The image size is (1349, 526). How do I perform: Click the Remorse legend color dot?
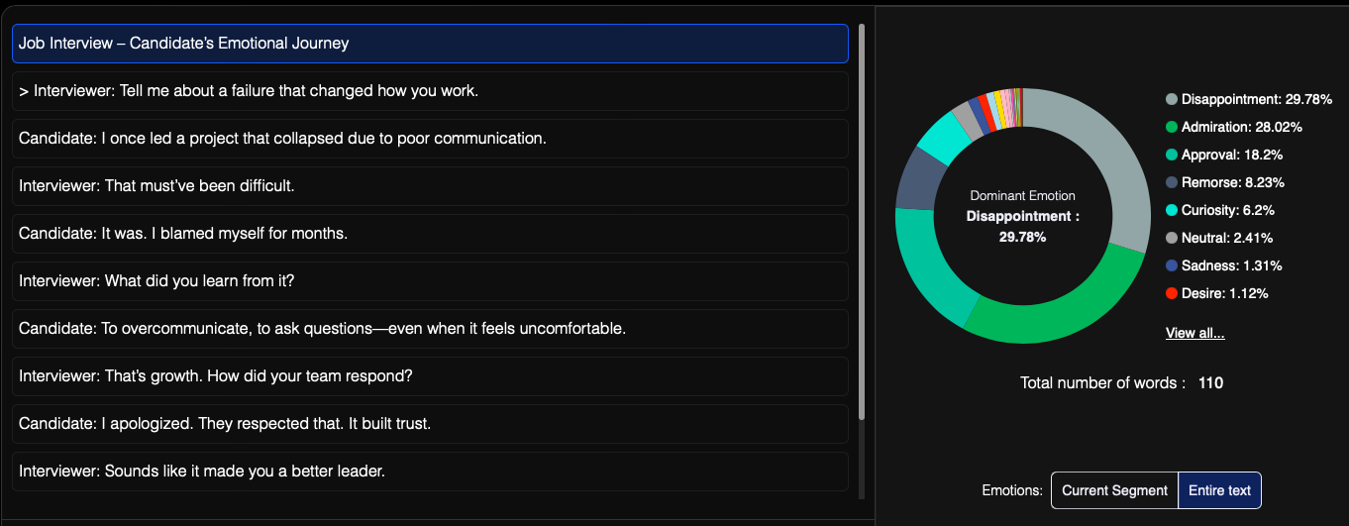click(1172, 182)
